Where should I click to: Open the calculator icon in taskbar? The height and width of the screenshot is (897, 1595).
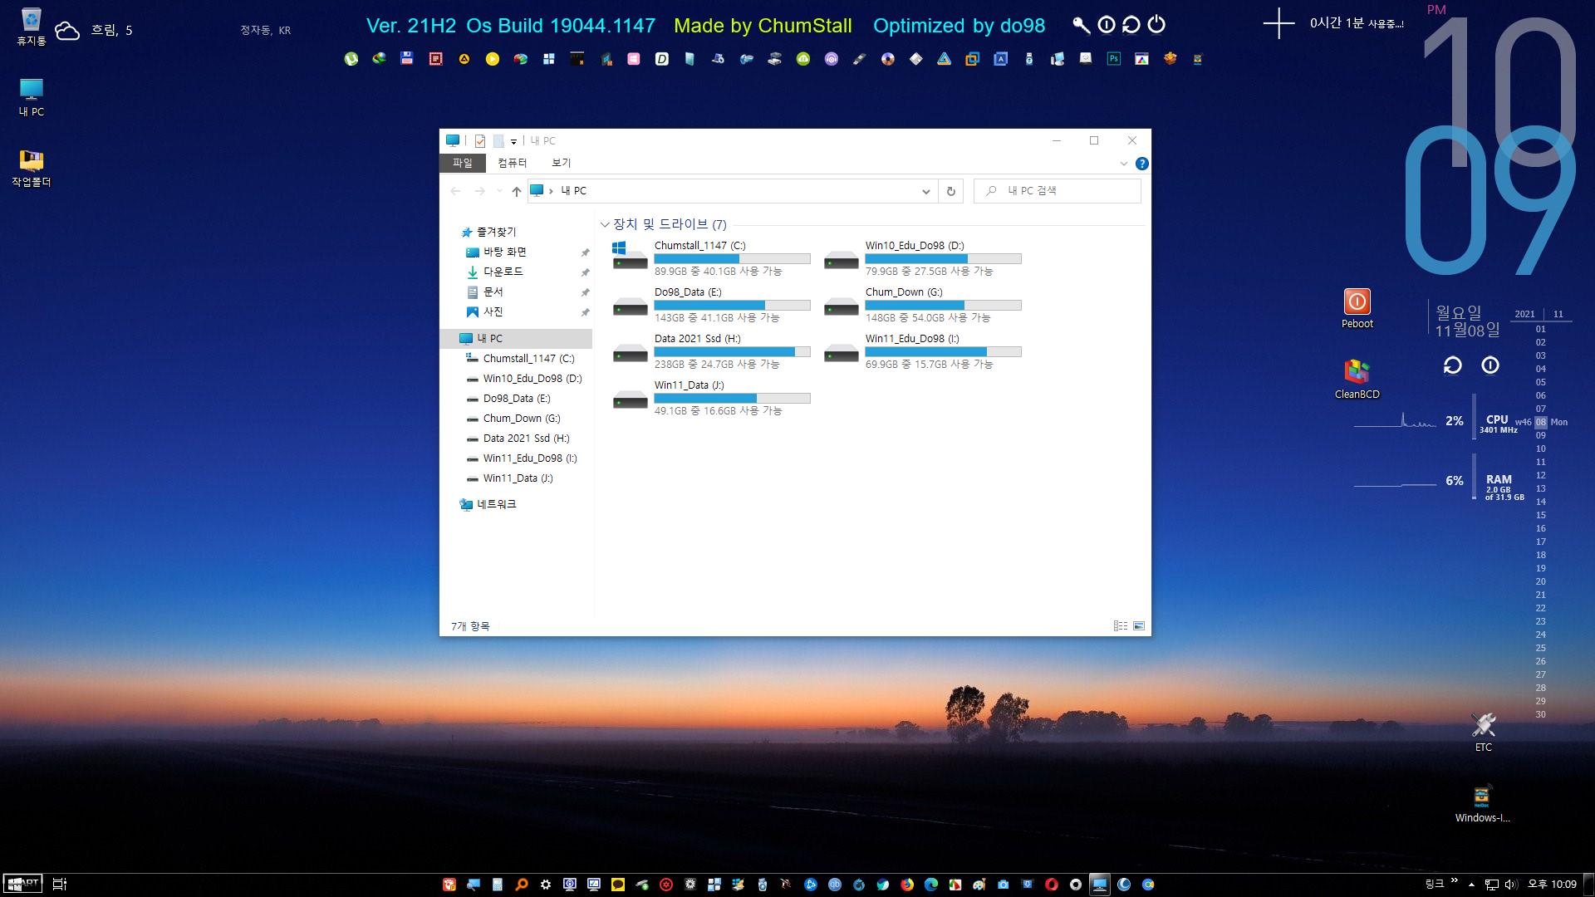click(498, 885)
